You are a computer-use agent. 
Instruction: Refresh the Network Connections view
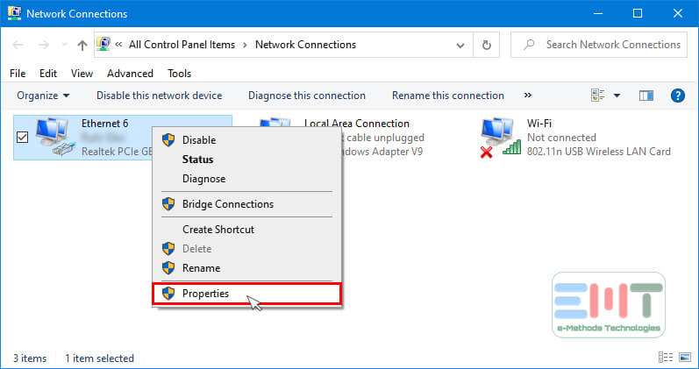[487, 45]
